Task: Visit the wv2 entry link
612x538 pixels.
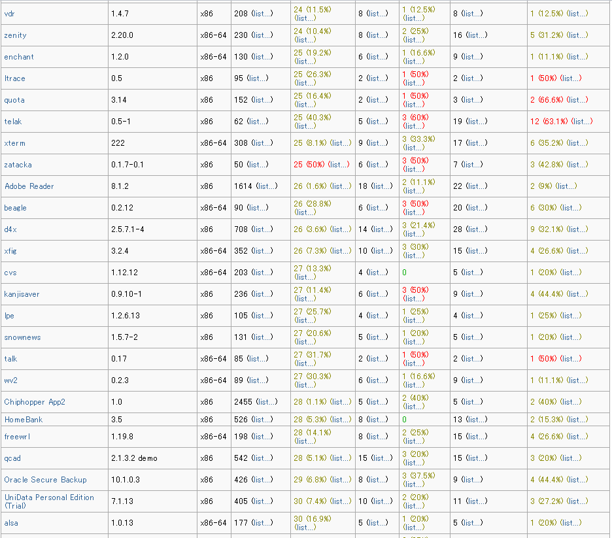Action: click(x=10, y=380)
